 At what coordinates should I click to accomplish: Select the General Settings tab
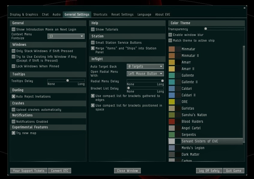coord(77,15)
